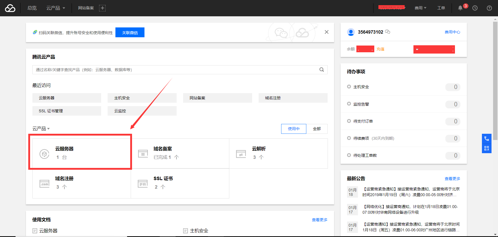Click the user avatar icon beside 3564973102

click(351, 32)
